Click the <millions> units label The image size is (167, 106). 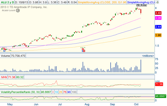(148, 56)
